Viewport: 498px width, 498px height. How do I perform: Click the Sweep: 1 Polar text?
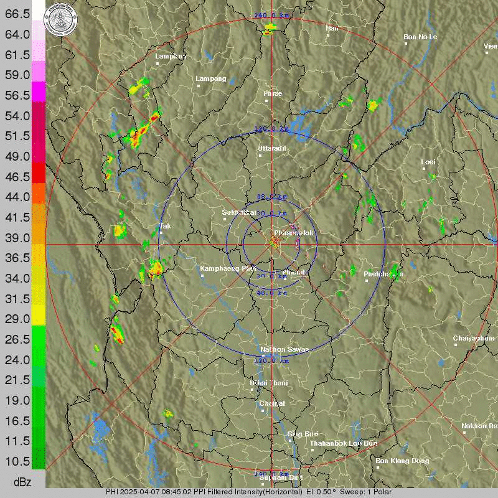(366, 492)
